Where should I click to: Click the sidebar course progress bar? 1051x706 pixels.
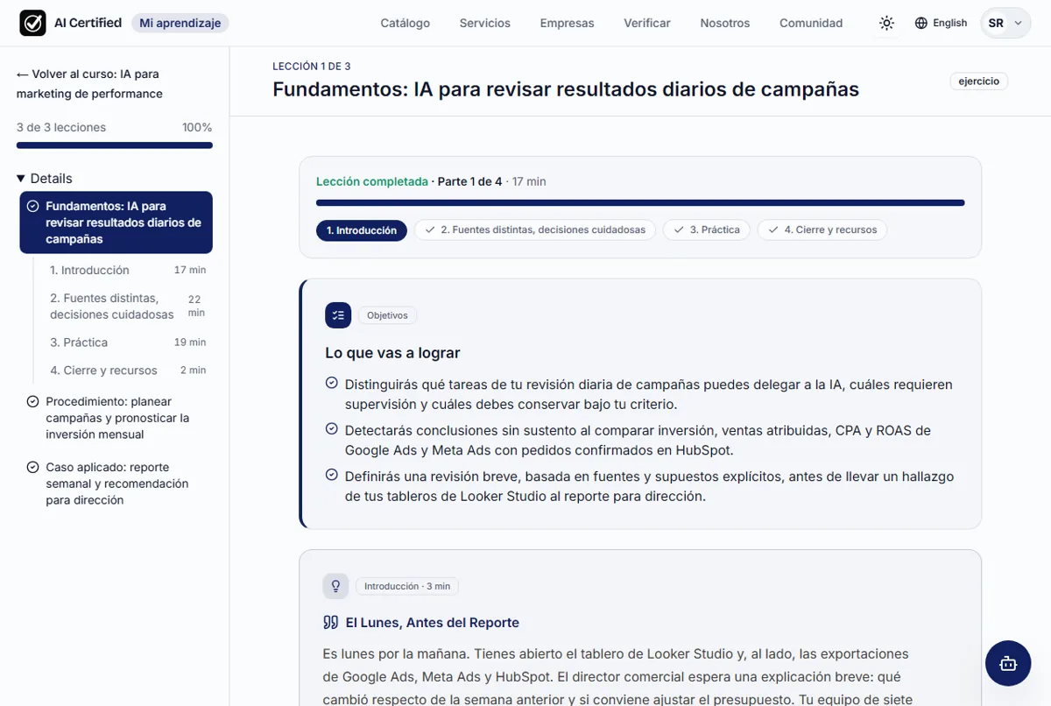tap(115, 145)
